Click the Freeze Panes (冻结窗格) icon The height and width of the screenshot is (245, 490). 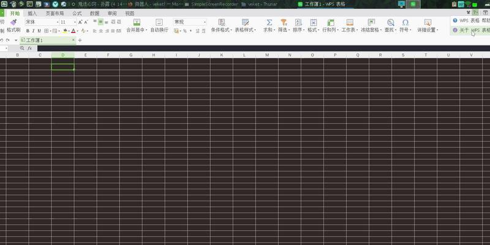coord(371,22)
